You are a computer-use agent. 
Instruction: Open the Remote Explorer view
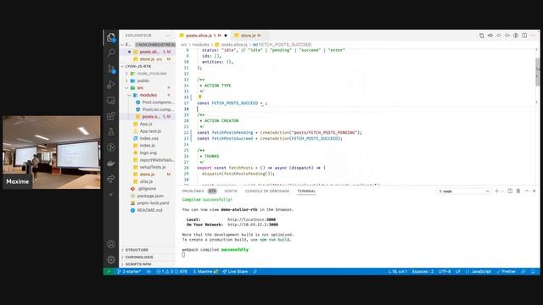(x=111, y=100)
